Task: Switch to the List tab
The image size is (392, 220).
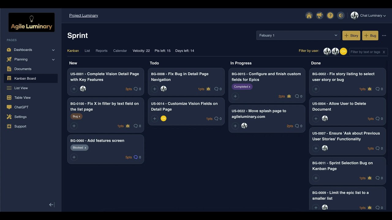Action: coord(87,51)
